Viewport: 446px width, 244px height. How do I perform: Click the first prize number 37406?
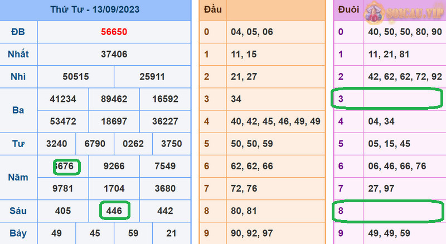pyautogui.click(x=114, y=54)
